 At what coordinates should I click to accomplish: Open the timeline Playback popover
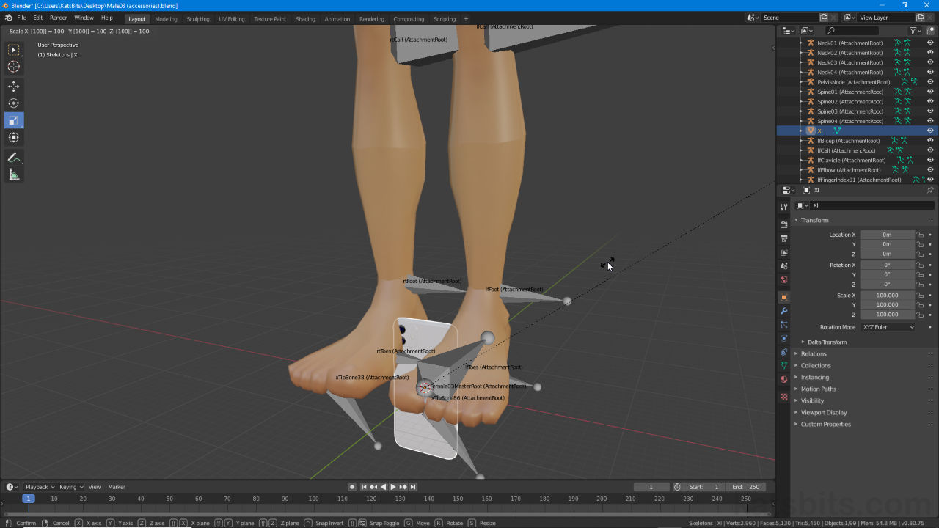click(x=39, y=487)
